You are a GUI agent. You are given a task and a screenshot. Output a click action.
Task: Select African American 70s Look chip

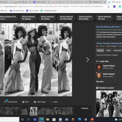104,18
